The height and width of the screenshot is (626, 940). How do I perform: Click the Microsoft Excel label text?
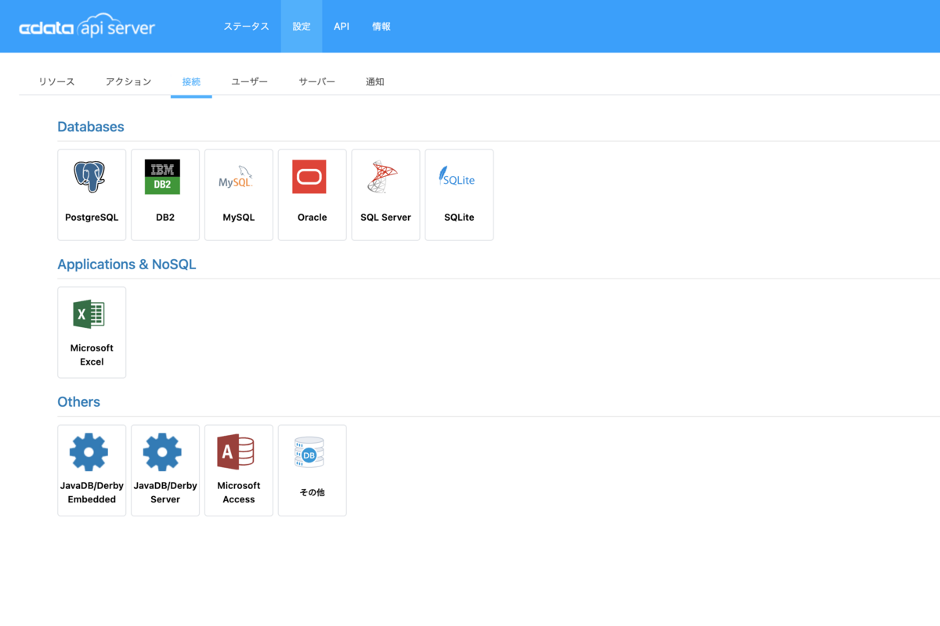[x=92, y=354]
